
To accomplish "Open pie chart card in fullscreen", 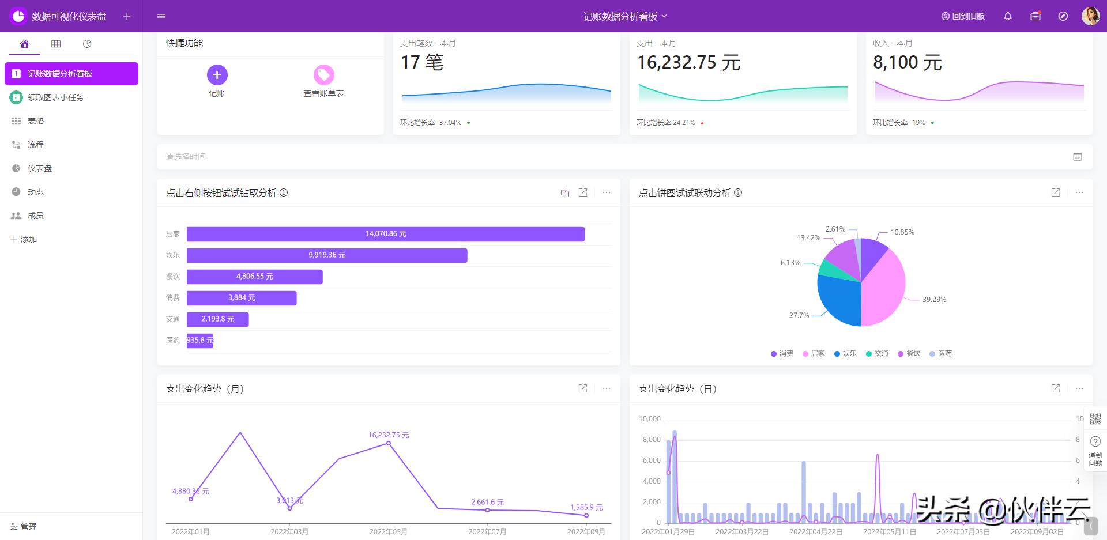I will (x=1055, y=192).
